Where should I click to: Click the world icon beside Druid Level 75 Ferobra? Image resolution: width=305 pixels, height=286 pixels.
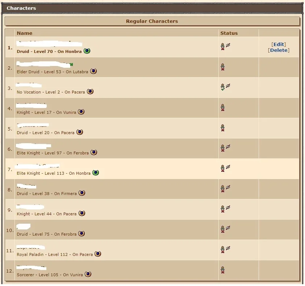click(x=81, y=234)
